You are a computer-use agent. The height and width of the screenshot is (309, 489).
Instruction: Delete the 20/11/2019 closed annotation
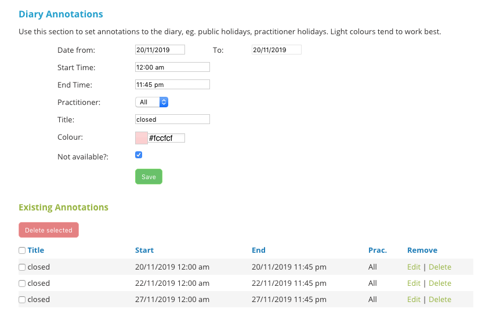[440, 267]
